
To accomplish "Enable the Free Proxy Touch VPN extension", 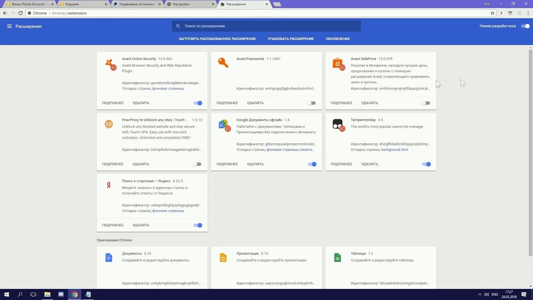I will (197, 164).
